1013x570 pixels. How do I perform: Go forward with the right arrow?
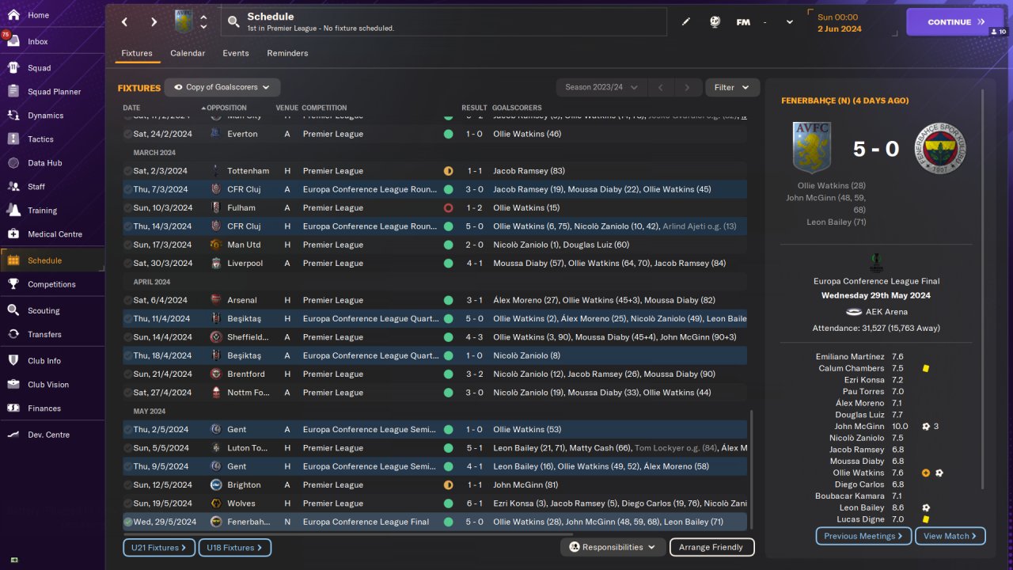click(154, 22)
